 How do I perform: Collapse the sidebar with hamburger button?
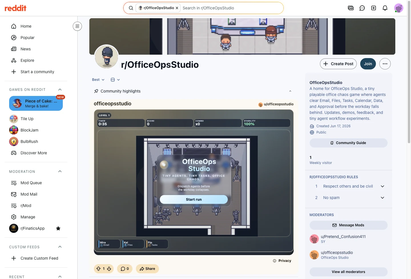point(77,26)
